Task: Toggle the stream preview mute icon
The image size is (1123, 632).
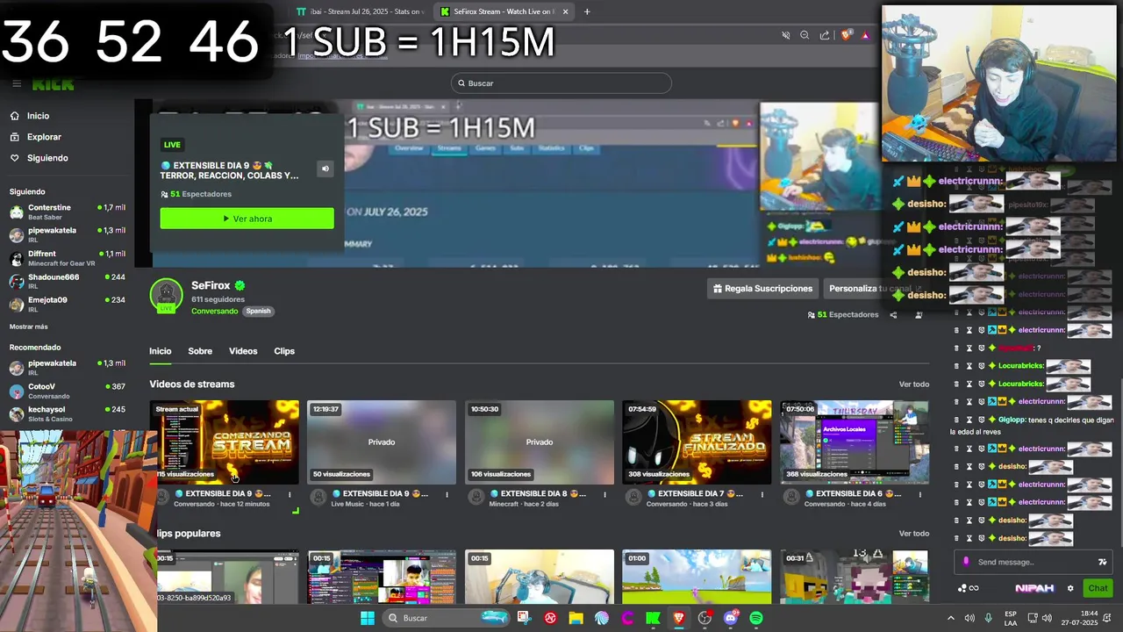Action: point(325,169)
